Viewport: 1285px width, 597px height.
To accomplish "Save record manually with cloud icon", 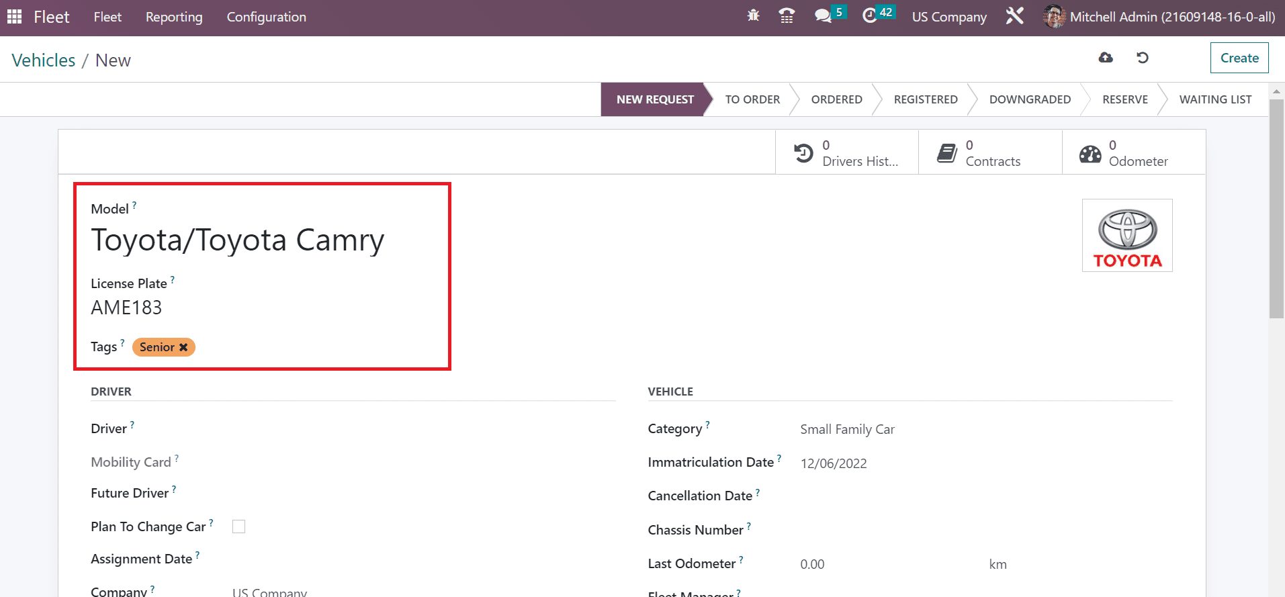I will click(x=1106, y=58).
